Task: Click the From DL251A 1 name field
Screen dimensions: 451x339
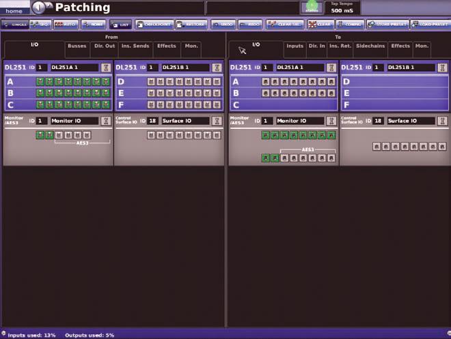Action: [x=74, y=68]
